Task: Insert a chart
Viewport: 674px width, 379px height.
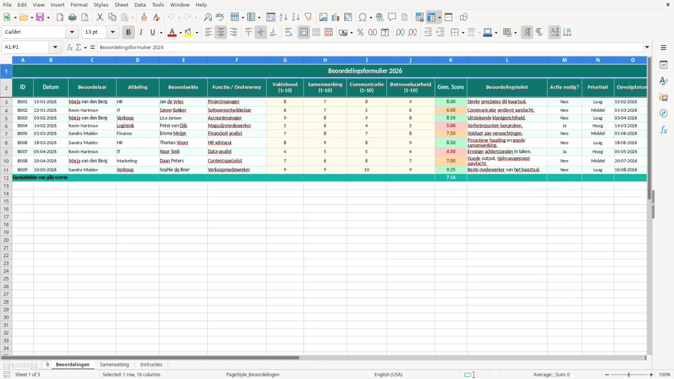Action: [336, 17]
